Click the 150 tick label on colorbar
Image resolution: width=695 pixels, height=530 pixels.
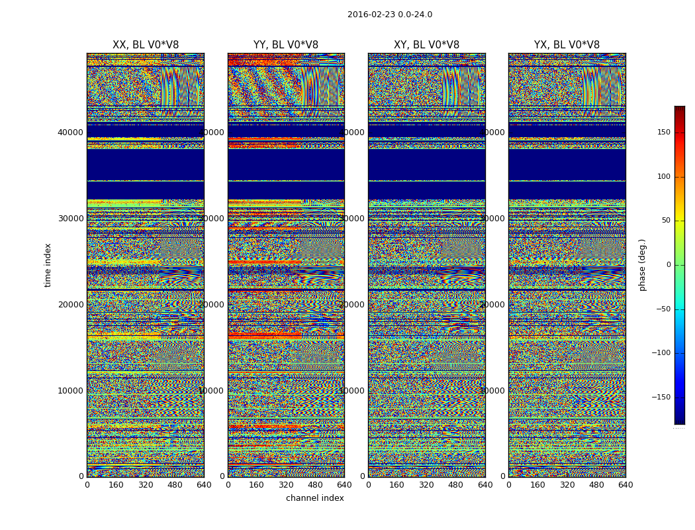coord(663,132)
